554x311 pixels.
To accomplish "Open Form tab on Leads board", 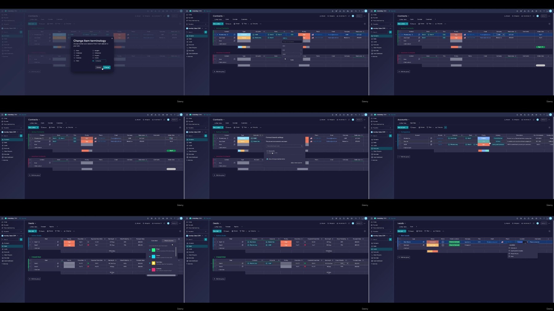I will [x=411, y=227].
